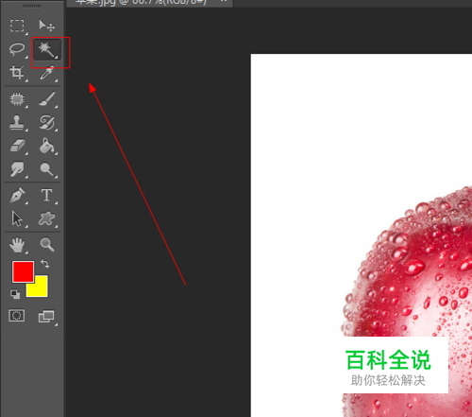Select the Lasso tool
The image size is (472, 417).
[17, 49]
